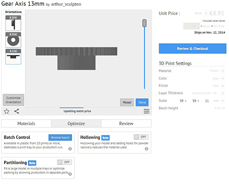Click the 'Batch height' label
The height and width of the screenshot is (187, 229).
pos(168,108)
